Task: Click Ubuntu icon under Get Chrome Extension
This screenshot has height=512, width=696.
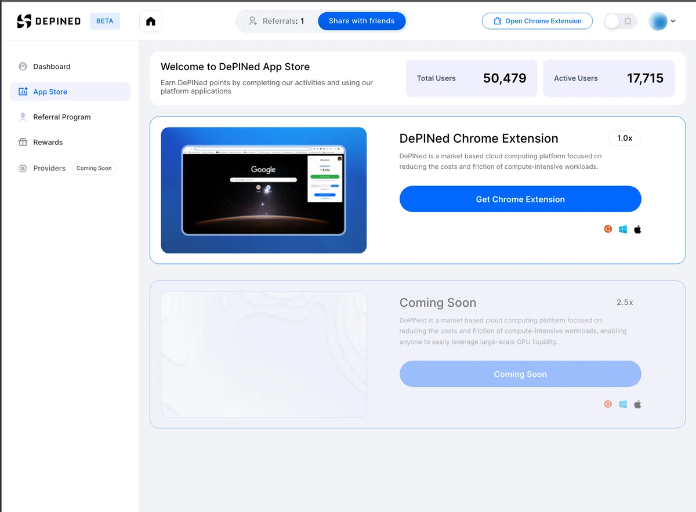Action: click(x=608, y=229)
